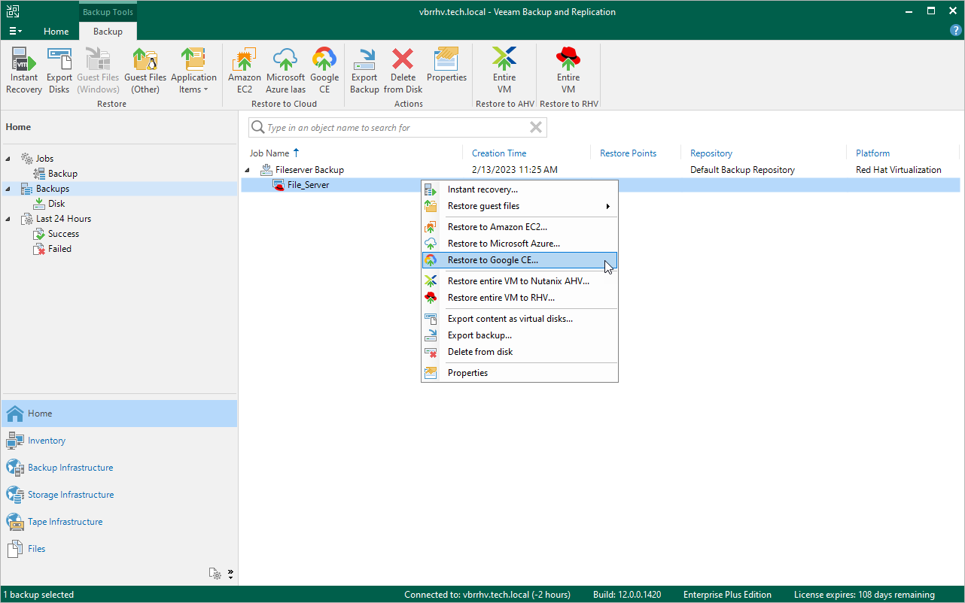This screenshot has height=603, width=965.
Task: Choose Restore entire VM to RHV...
Action: click(x=519, y=298)
